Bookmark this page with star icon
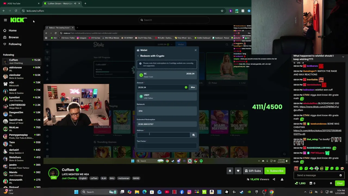 222,11
